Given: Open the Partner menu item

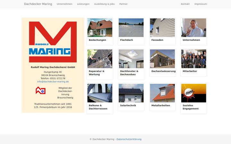Looking at the screenshot, I should point(124,4).
